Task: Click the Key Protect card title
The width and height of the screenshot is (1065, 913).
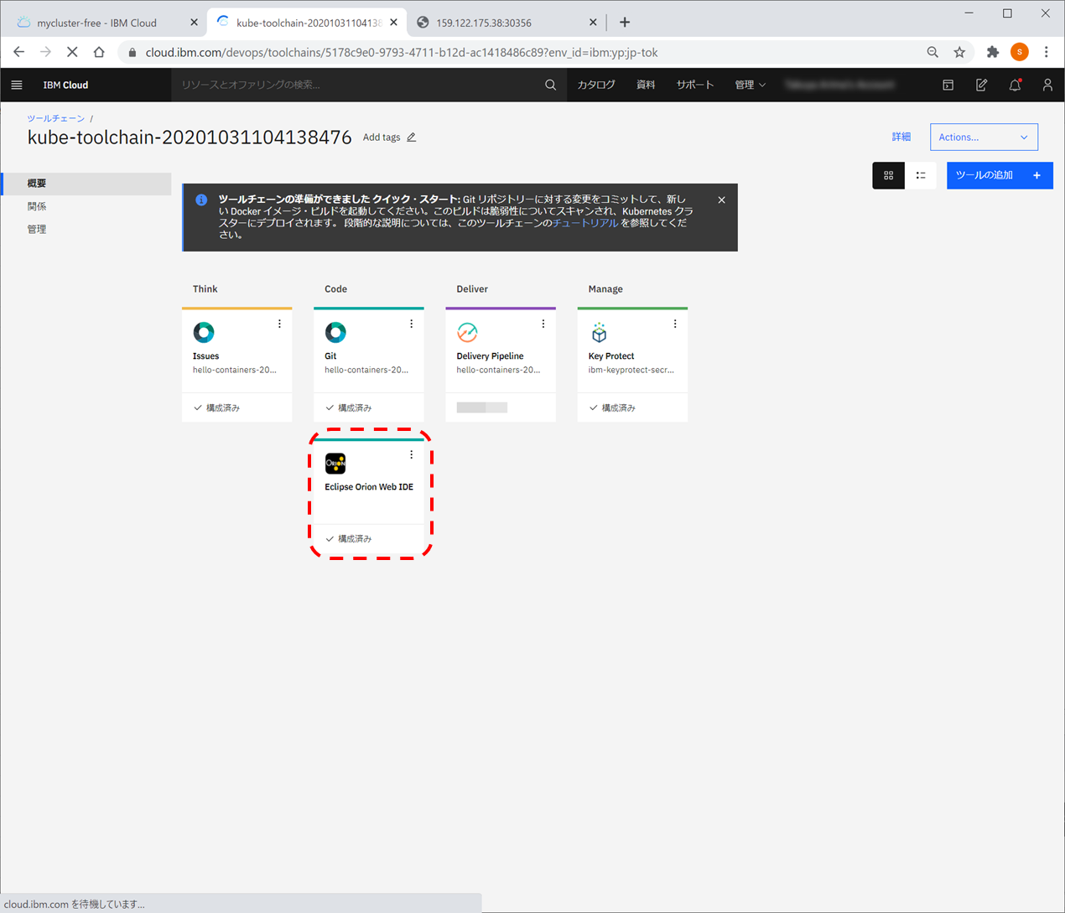Action: click(611, 356)
